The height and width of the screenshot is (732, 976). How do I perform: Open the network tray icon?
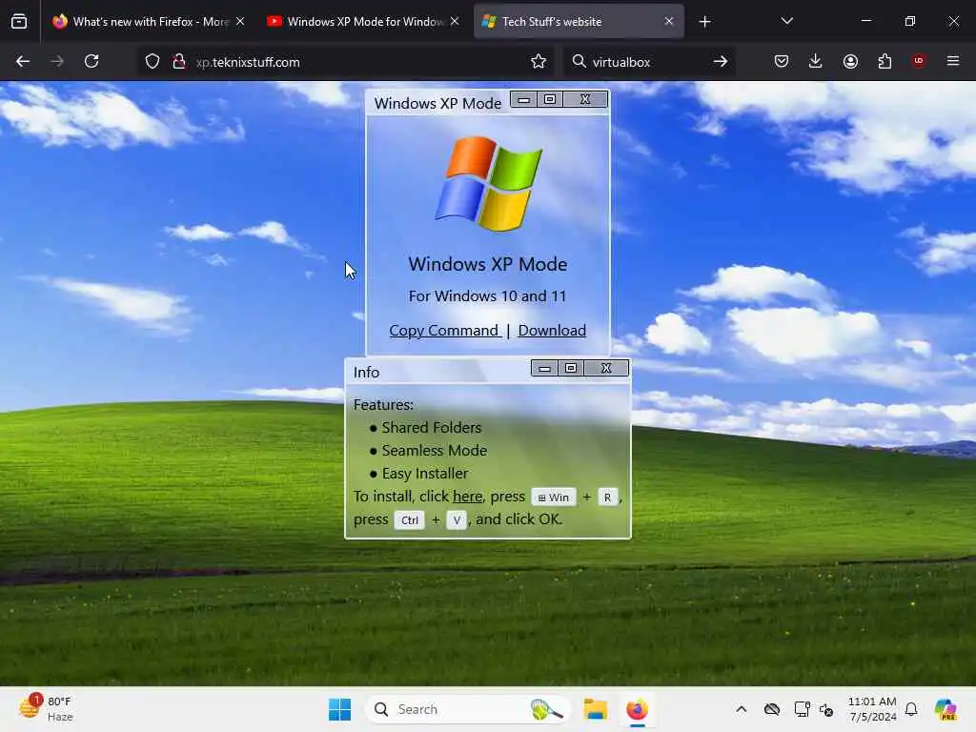coord(803,709)
